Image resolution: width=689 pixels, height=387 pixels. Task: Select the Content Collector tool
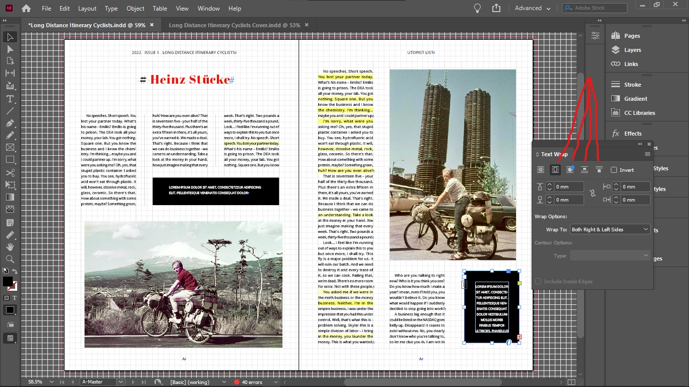point(10,86)
